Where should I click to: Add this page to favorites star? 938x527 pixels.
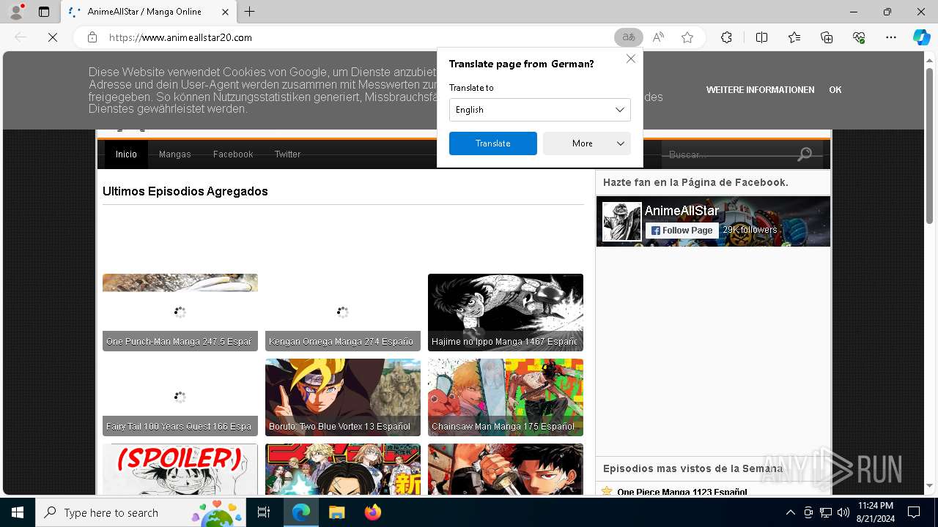pyautogui.click(x=687, y=37)
